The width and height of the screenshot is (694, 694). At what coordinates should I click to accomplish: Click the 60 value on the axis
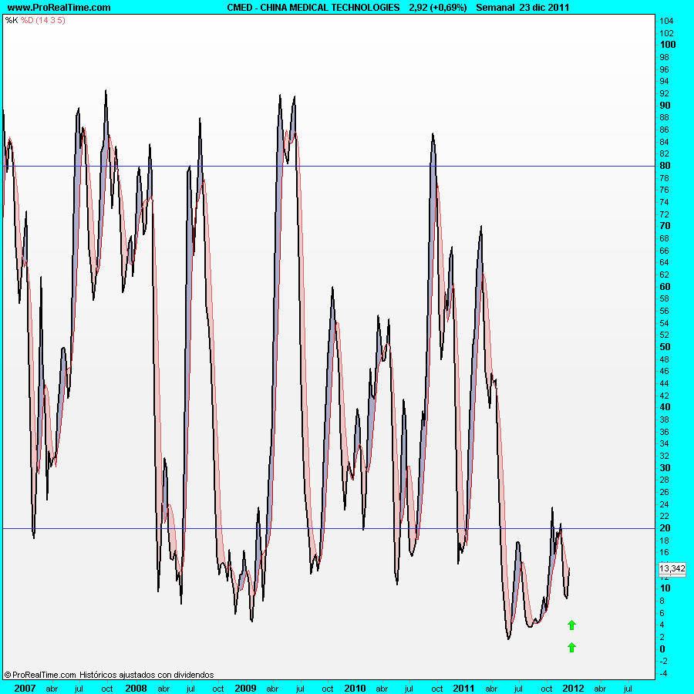point(665,286)
